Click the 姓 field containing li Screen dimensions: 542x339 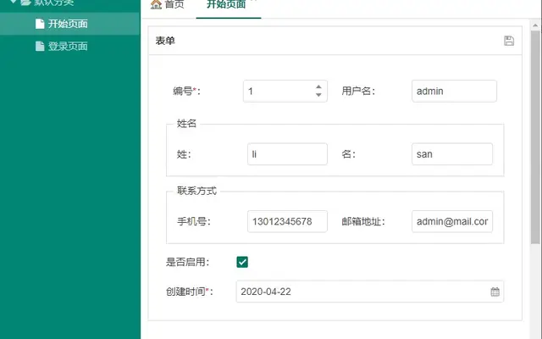pyautogui.click(x=287, y=154)
